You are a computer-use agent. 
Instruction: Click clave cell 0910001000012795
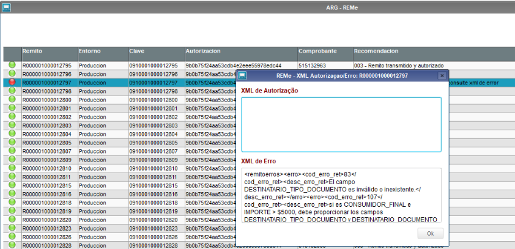tap(157, 65)
